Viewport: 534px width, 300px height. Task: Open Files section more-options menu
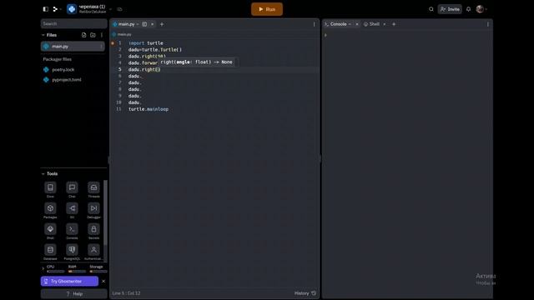click(102, 35)
